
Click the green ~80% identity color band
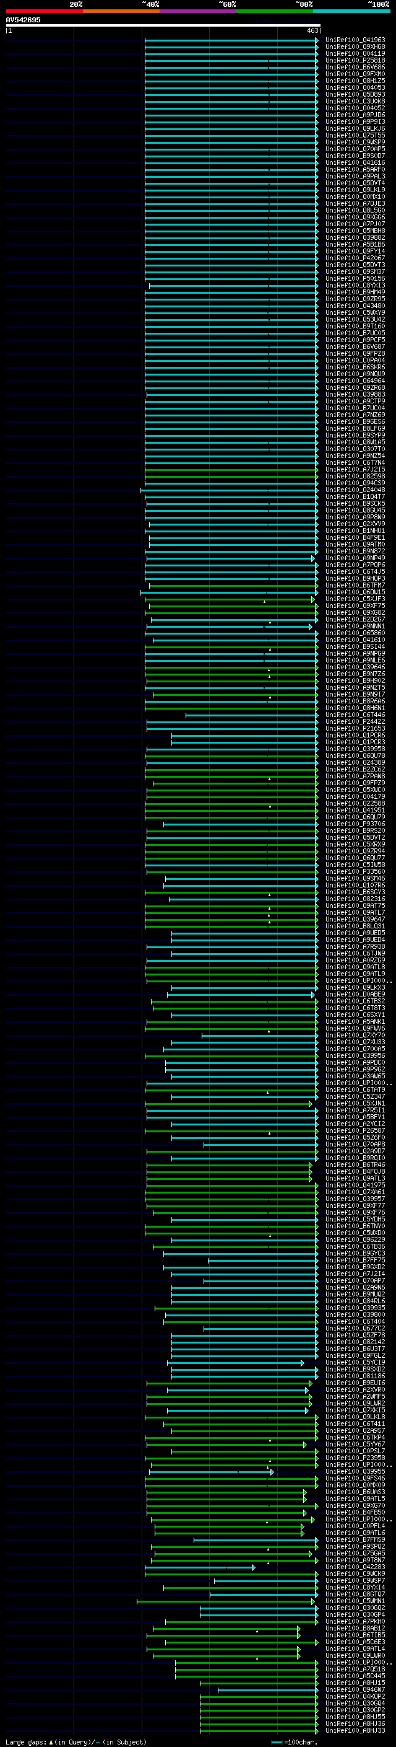tap(275, 11)
